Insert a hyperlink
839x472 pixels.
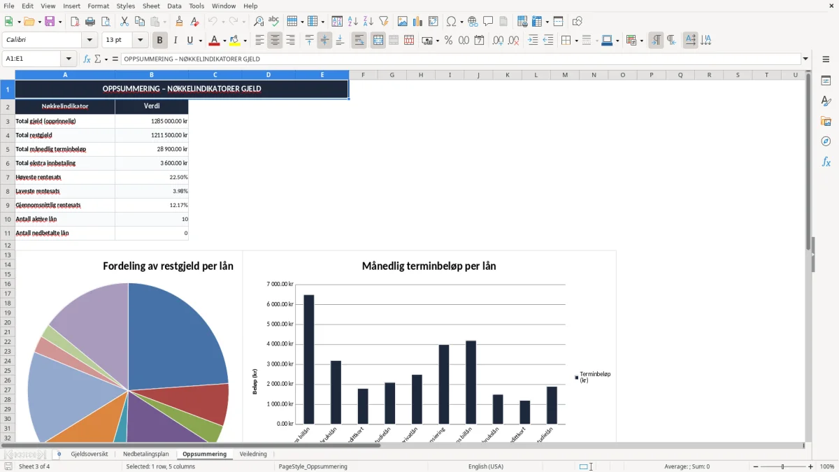click(x=473, y=22)
